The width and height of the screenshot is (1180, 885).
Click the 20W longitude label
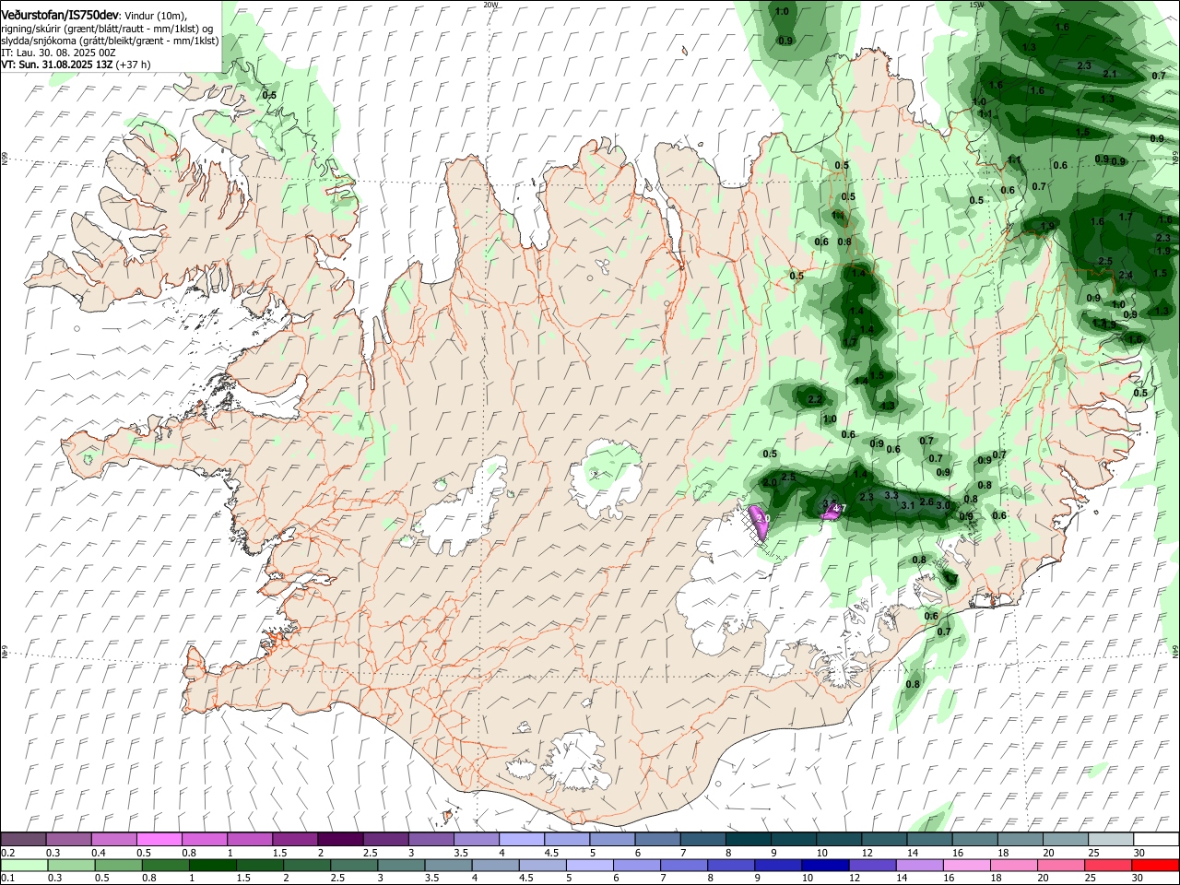490,5
